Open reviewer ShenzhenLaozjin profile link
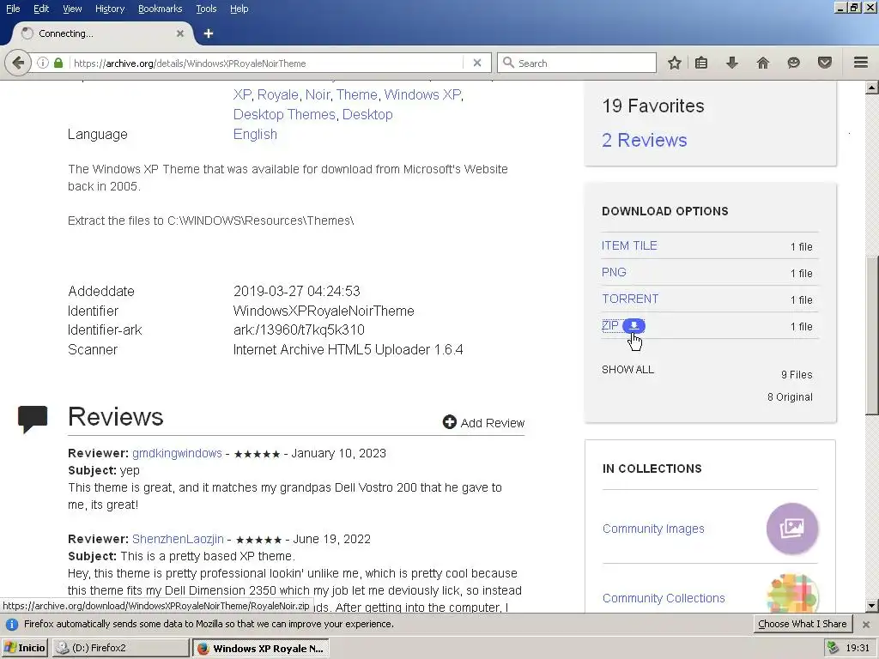Viewport: 879px width, 659px height. pos(178,539)
